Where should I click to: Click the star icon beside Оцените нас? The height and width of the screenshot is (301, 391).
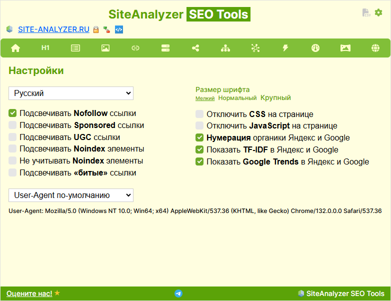click(x=57, y=293)
